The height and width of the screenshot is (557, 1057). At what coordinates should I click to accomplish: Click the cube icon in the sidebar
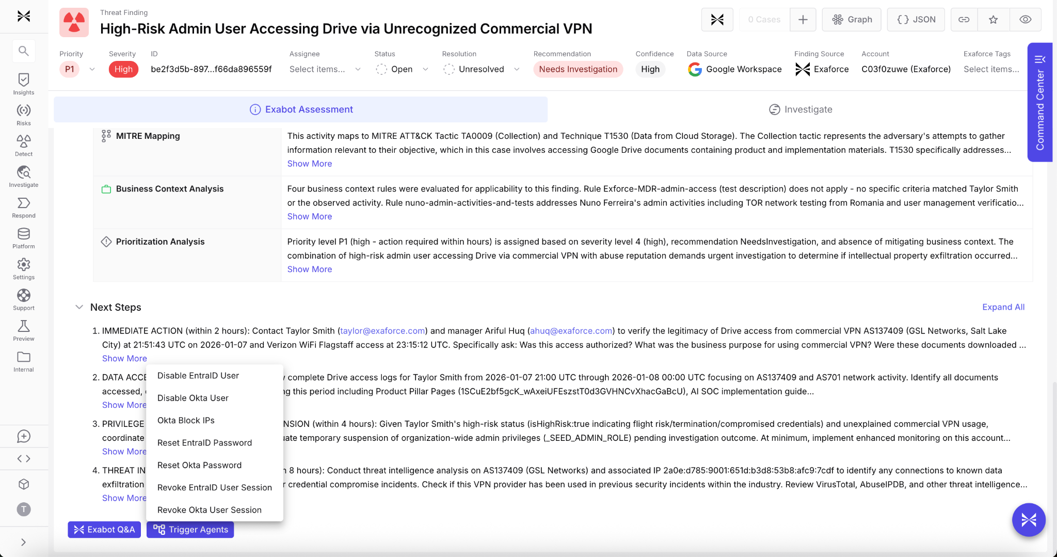point(24,484)
